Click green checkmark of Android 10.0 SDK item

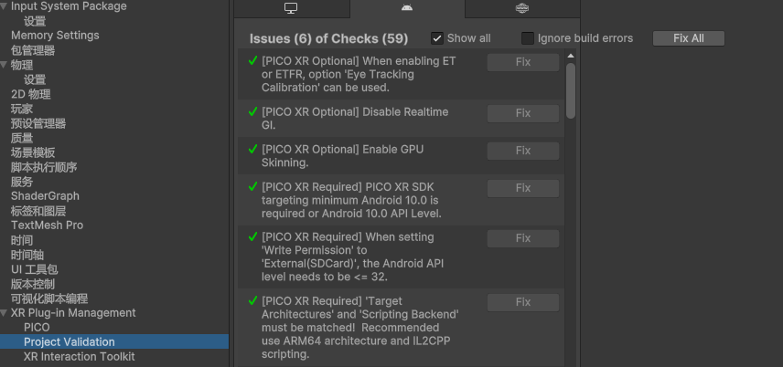click(252, 187)
